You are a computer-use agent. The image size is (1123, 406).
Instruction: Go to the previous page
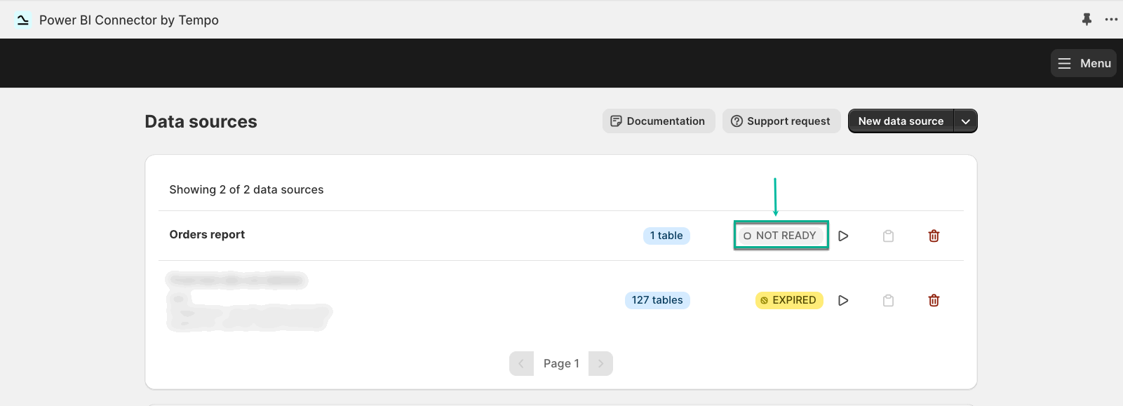click(521, 363)
